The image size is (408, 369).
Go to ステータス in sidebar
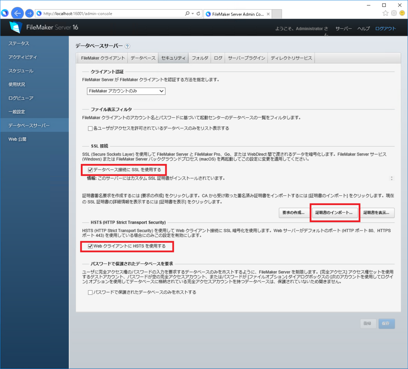(34, 43)
